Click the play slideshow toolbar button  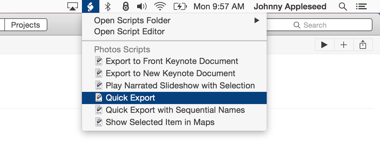(325, 45)
